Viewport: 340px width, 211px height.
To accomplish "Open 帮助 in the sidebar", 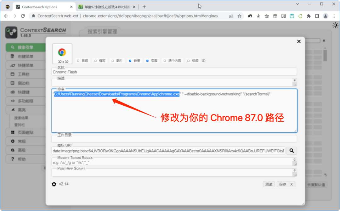I will coord(25,159).
